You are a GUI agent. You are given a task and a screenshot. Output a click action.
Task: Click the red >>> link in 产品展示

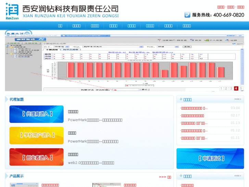165,177
